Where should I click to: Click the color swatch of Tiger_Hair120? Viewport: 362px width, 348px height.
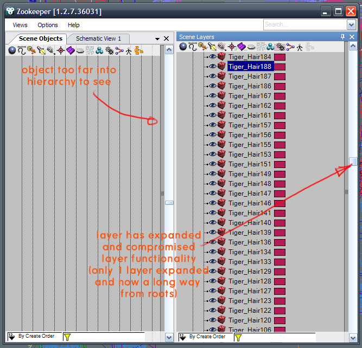point(280,320)
